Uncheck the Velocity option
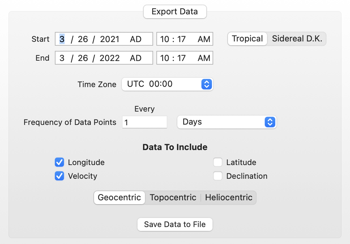The width and height of the screenshot is (350, 244). (59, 176)
